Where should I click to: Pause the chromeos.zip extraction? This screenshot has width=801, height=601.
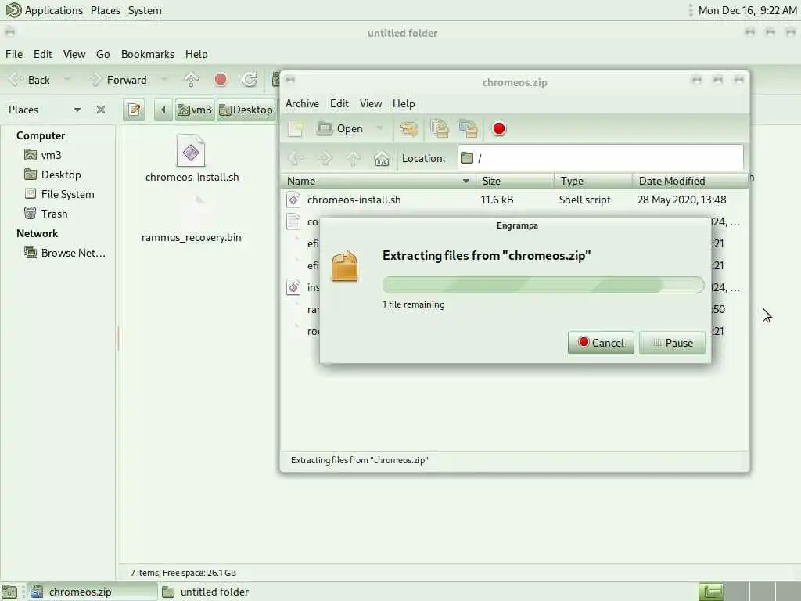[672, 343]
